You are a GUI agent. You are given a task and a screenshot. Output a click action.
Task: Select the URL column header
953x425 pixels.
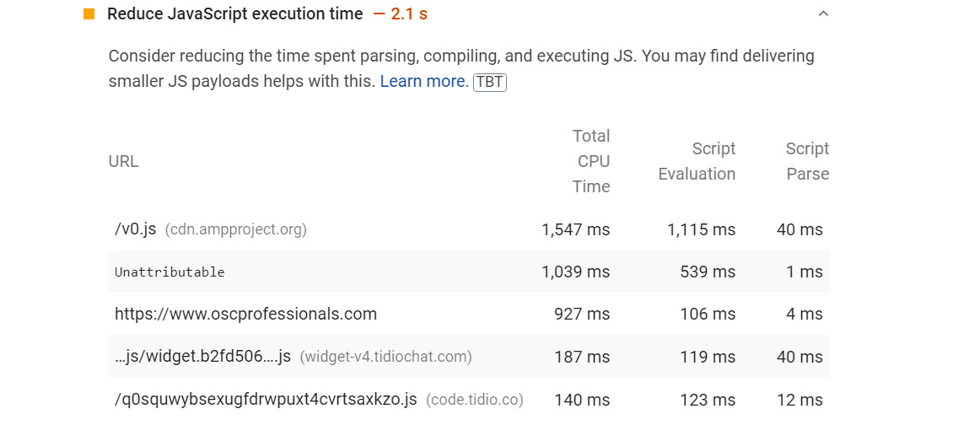pyautogui.click(x=123, y=161)
